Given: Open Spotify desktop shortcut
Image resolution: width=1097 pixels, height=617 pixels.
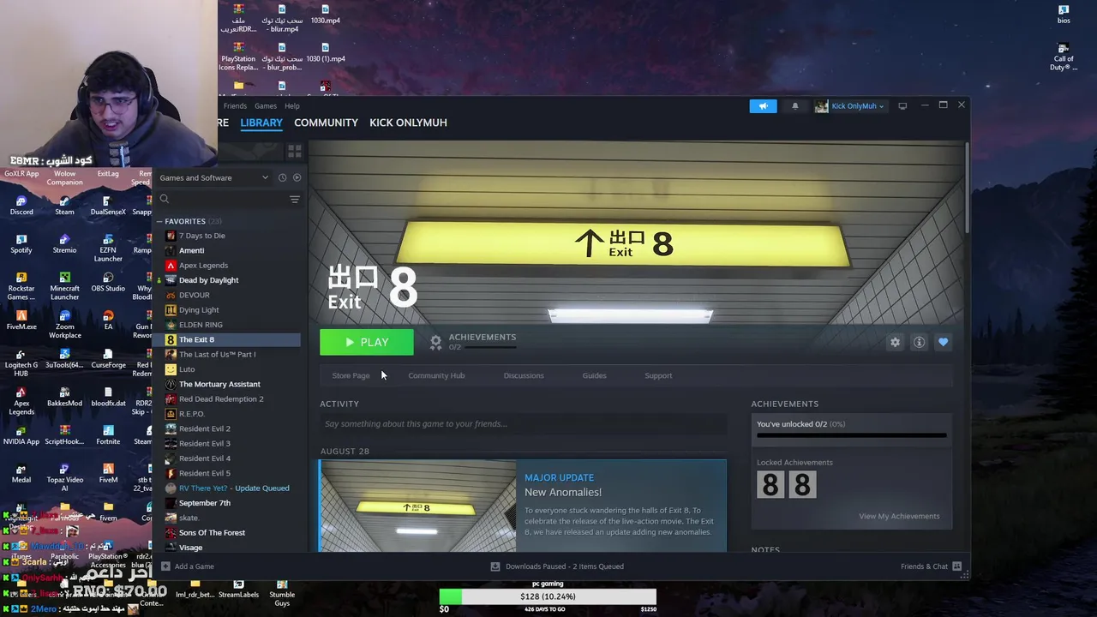Looking at the screenshot, I should click(21, 243).
